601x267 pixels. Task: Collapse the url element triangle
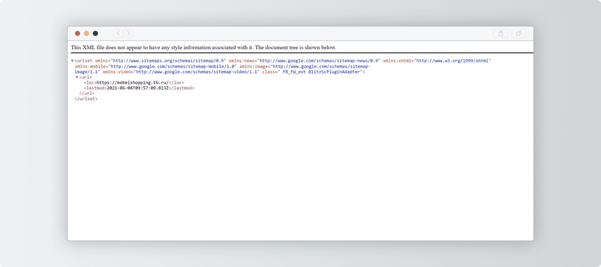point(77,77)
